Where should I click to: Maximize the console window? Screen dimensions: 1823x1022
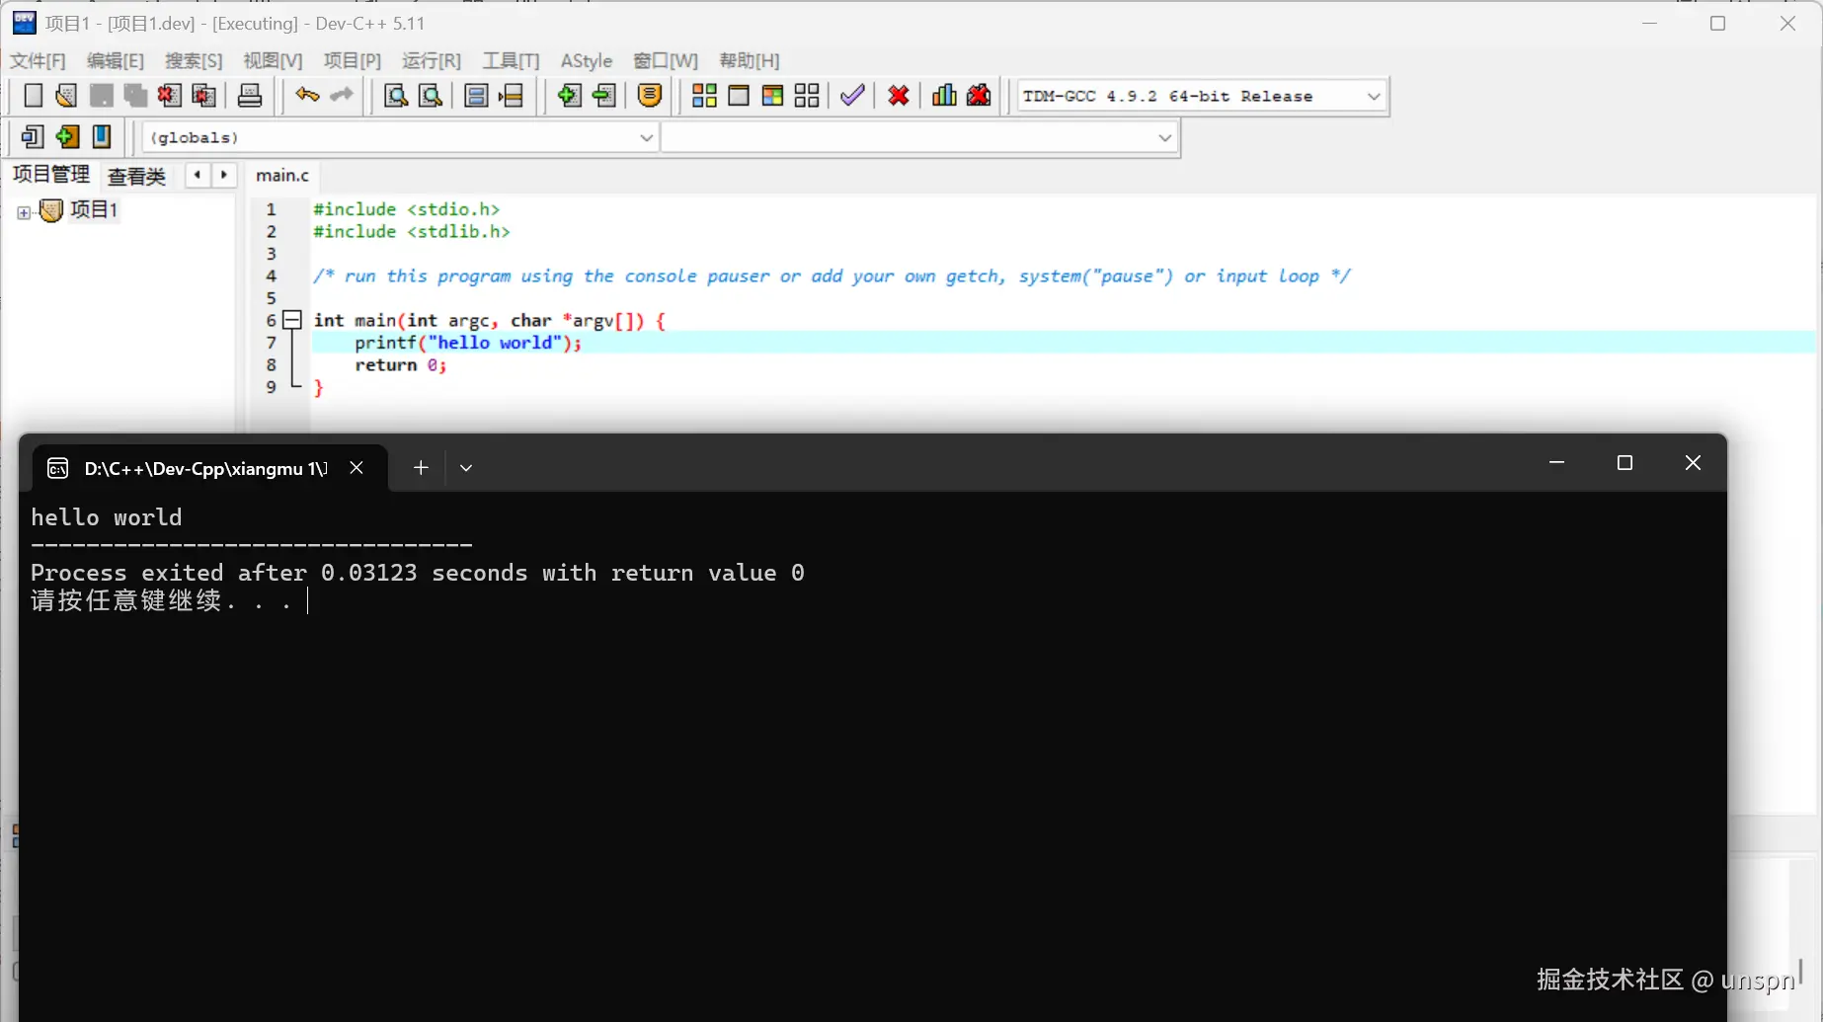[x=1625, y=463]
